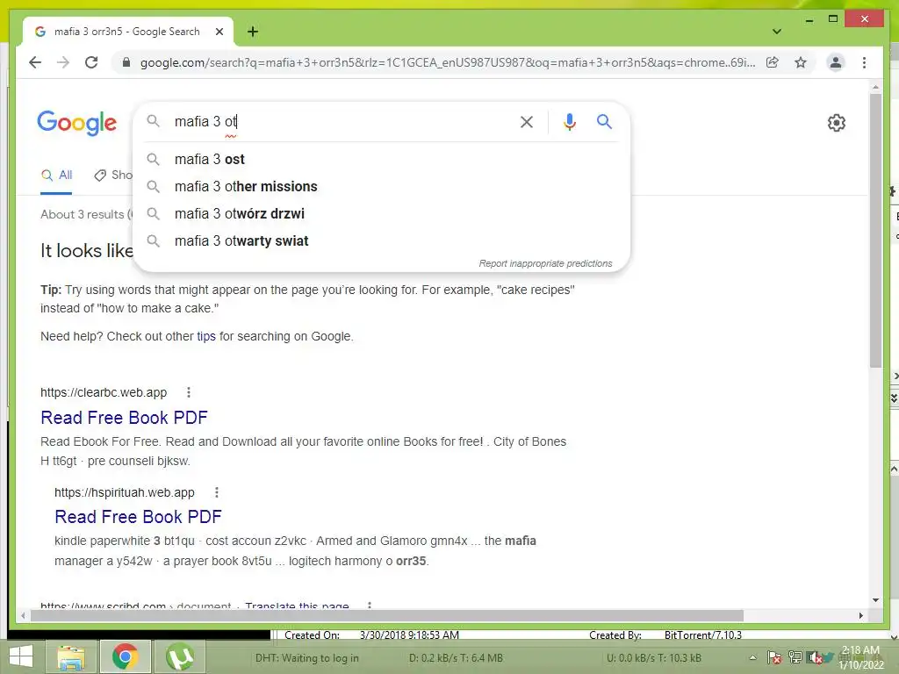Bookmark this page with the star icon

pos(801,62)
